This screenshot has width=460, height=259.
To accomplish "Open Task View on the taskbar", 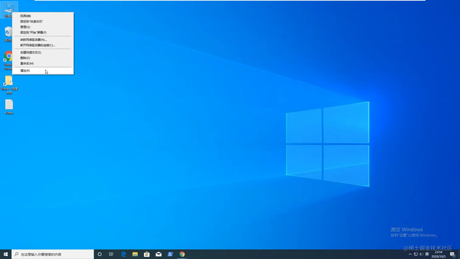I will 111,254.
